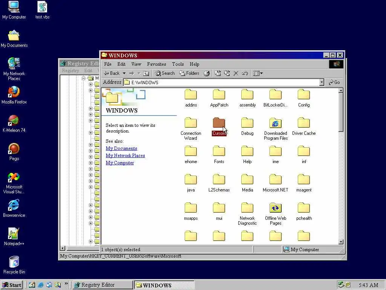The height and width of the screenshot is (290, 386).
Task: Open the Tools menu
Action: pos(178,64)
